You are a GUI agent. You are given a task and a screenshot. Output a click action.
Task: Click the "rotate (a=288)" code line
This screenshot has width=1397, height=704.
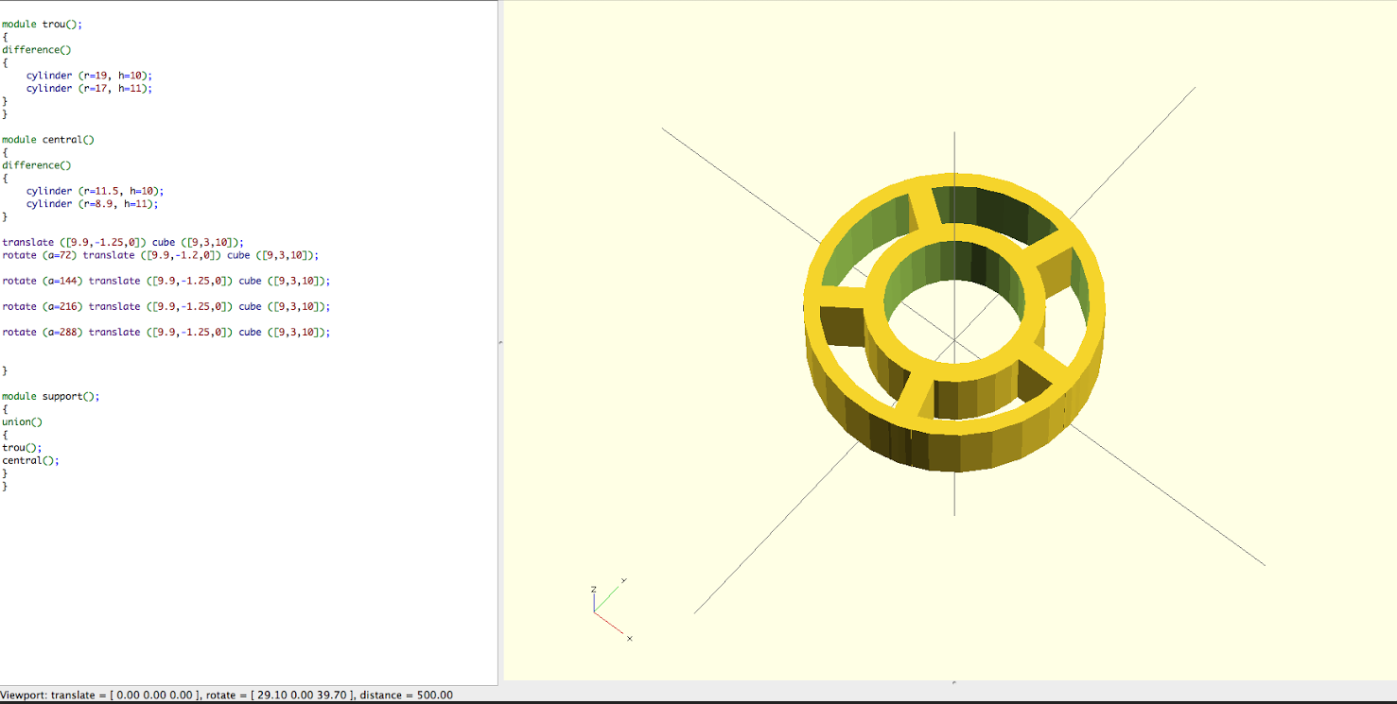pyautogui.click(x=166, y=333)
